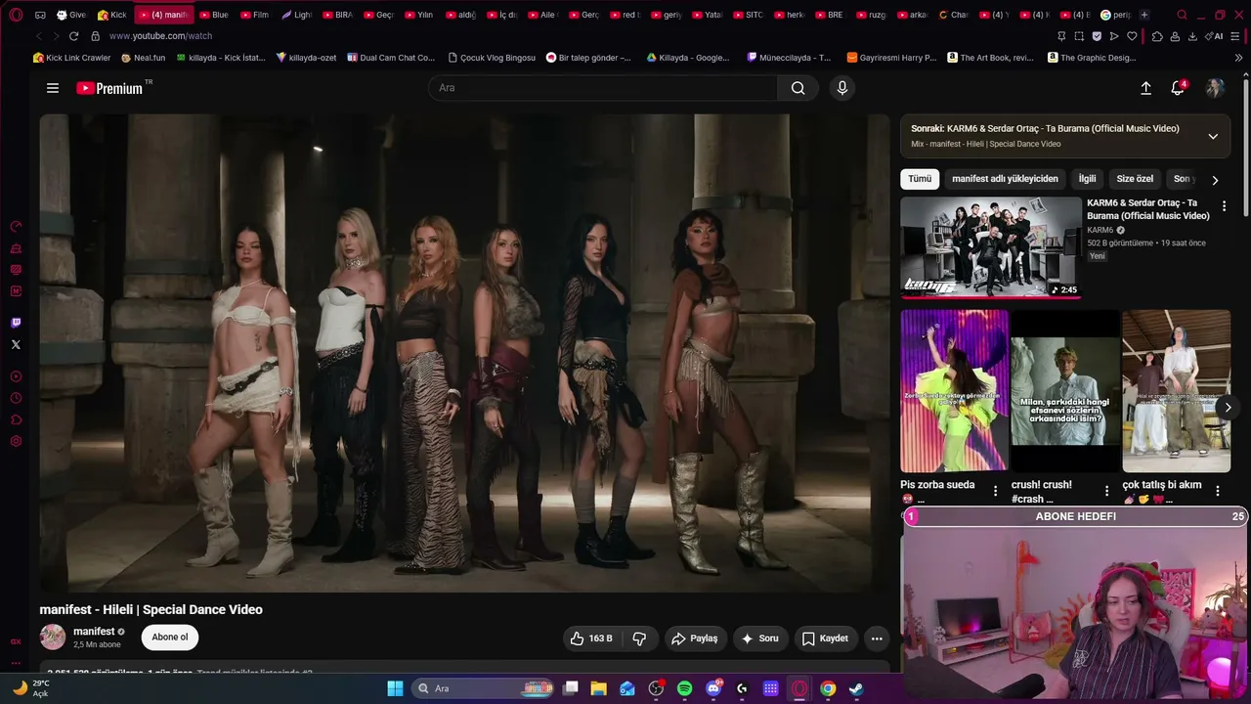1251x704 pixels.
Task: Open the Soru ask button
Action: (x=760, y=638)
